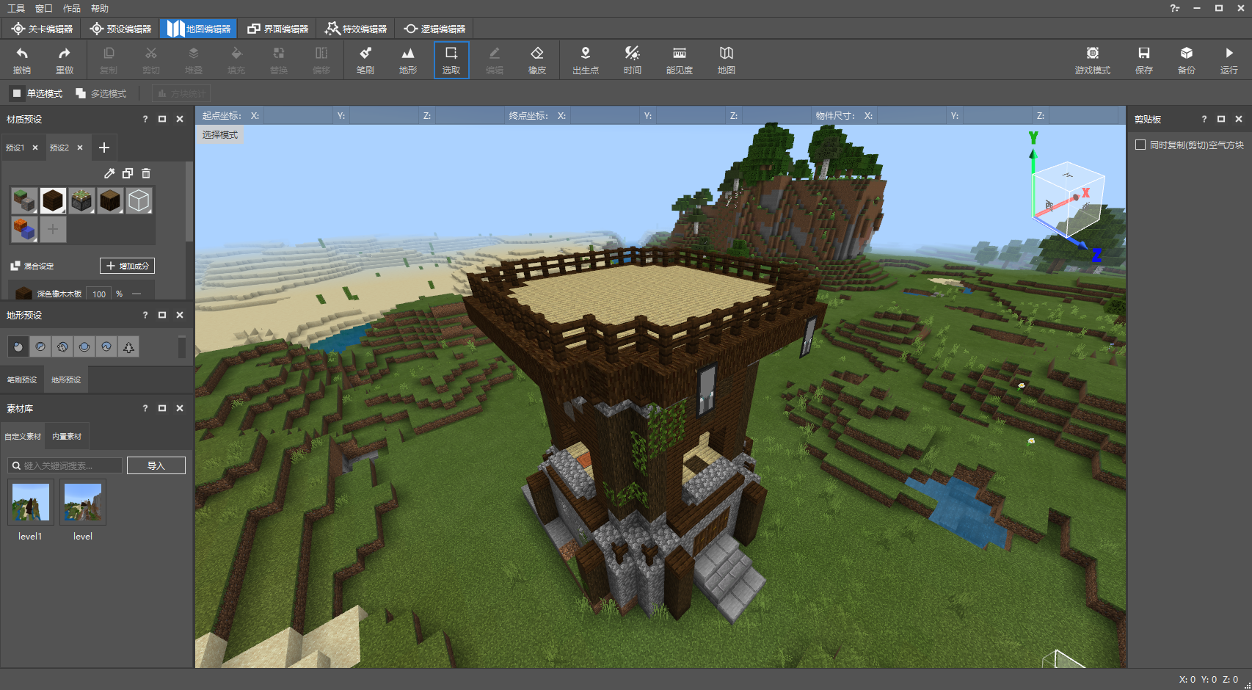Click 撤销 to undo last action
Image resolution: width=1252 pixels, height=690 pixels.
pos(22,59)
